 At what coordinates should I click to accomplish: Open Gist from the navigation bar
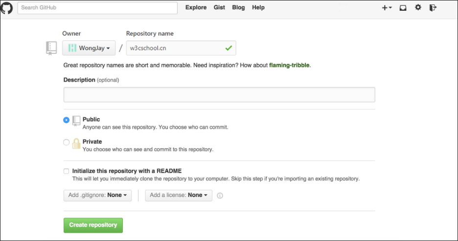(x=220, y=8)
